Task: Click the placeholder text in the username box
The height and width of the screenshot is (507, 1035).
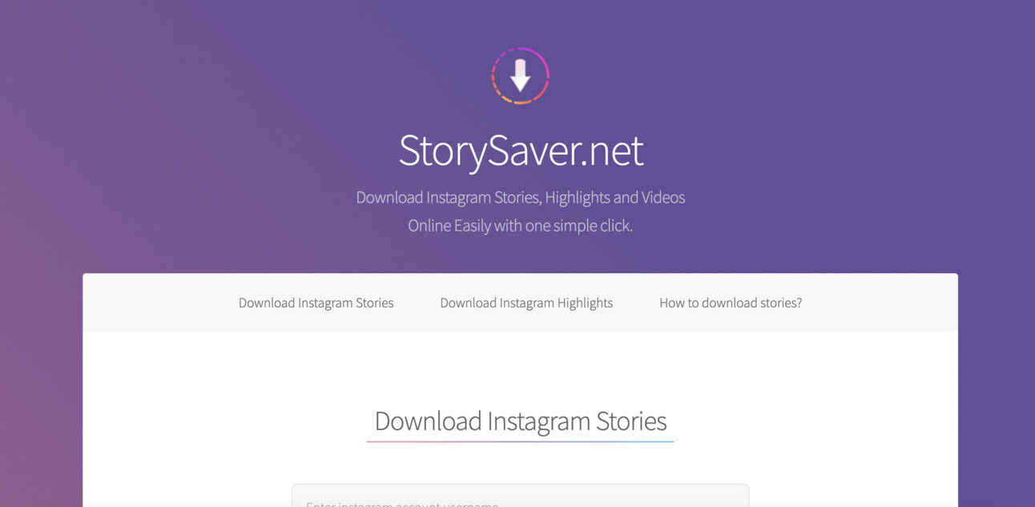Action: (402, 504)
